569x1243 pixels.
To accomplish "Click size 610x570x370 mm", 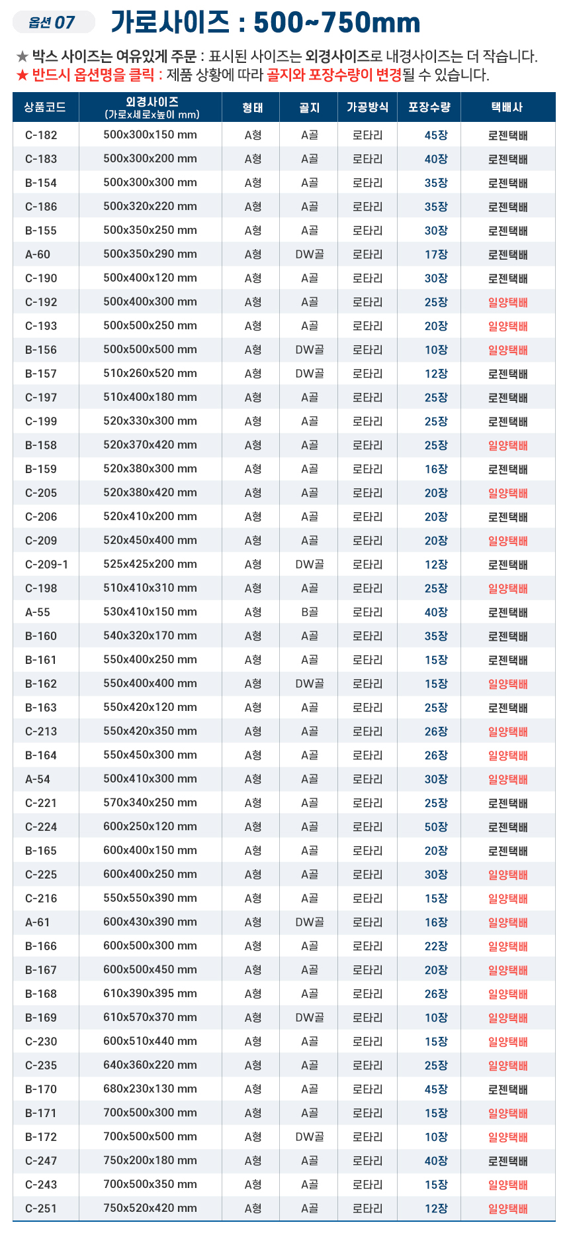I will click(150, 1018).
